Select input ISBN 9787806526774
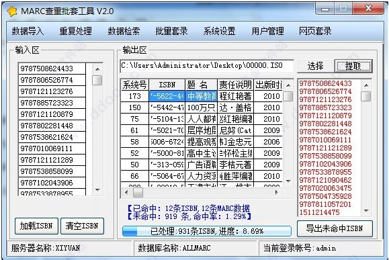 [x=52, y=80]
